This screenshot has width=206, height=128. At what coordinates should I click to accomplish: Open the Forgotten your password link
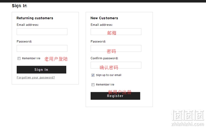[36, 78]
